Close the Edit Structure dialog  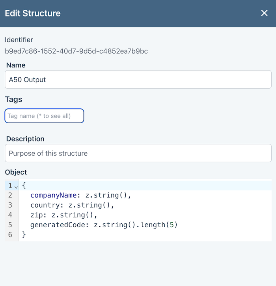pos(264,13)
